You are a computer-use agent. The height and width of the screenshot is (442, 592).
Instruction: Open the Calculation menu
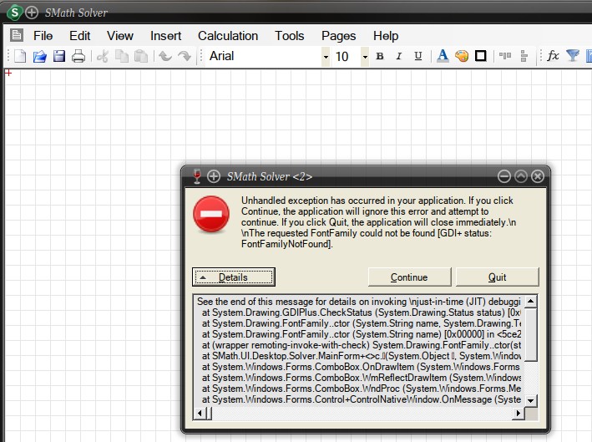tap(228, 35)
